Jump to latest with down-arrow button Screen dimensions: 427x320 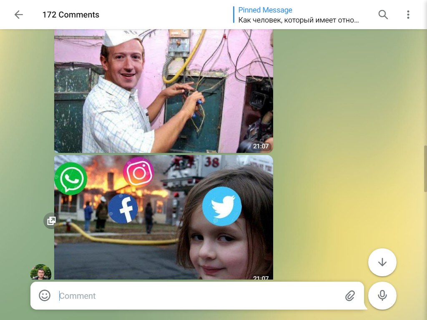pos(382,262)
